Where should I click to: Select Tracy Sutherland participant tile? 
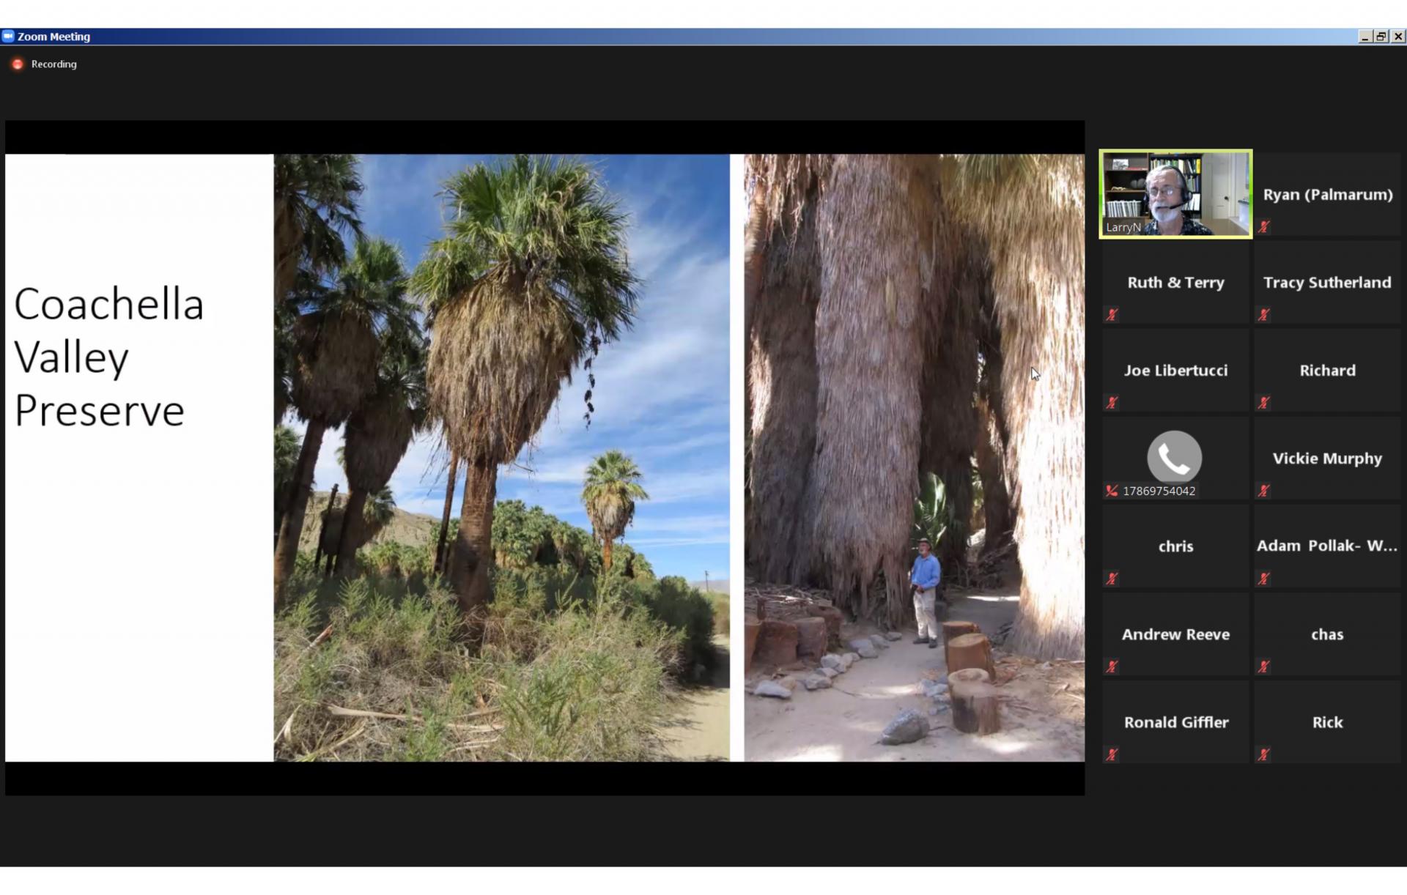click(1326, 283)
